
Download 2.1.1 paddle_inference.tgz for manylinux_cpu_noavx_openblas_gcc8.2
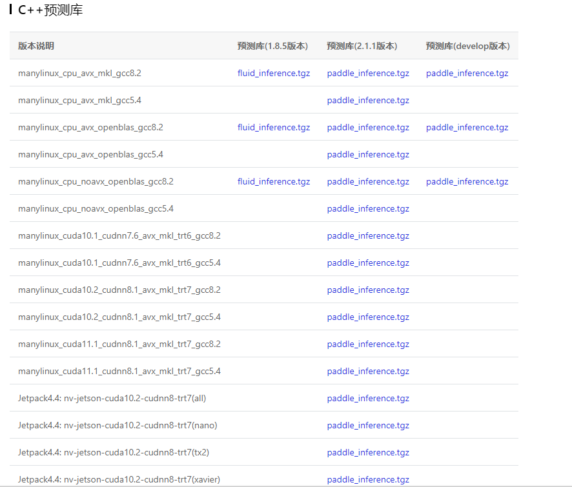368,181
